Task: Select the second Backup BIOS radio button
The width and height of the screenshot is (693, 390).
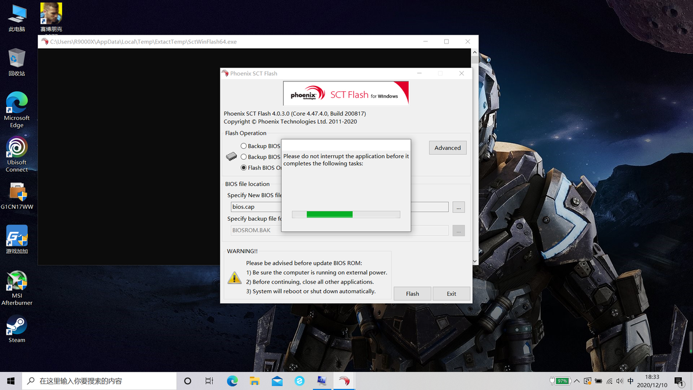Action: pos(244,157)
